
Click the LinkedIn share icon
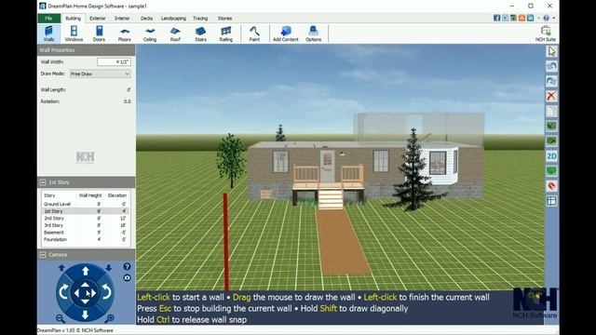[530, 18]
